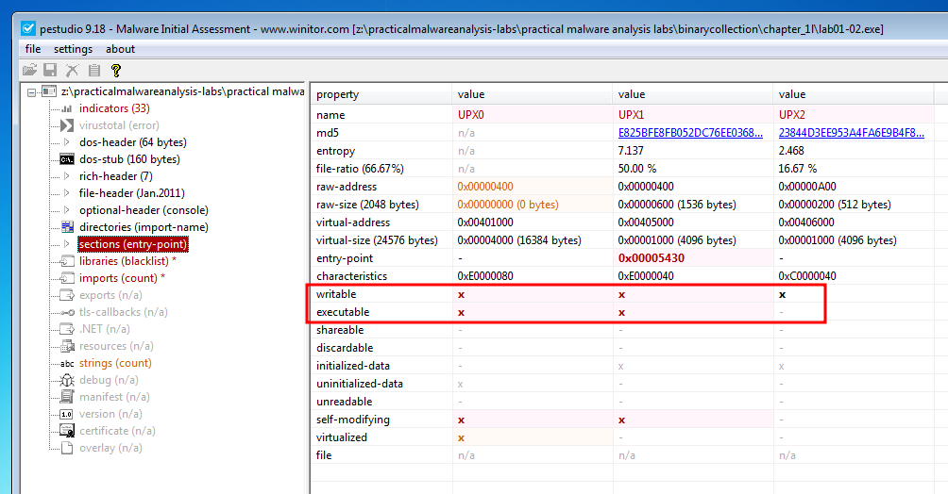Click the manifest document icon
948x494 pixels.
67,397
